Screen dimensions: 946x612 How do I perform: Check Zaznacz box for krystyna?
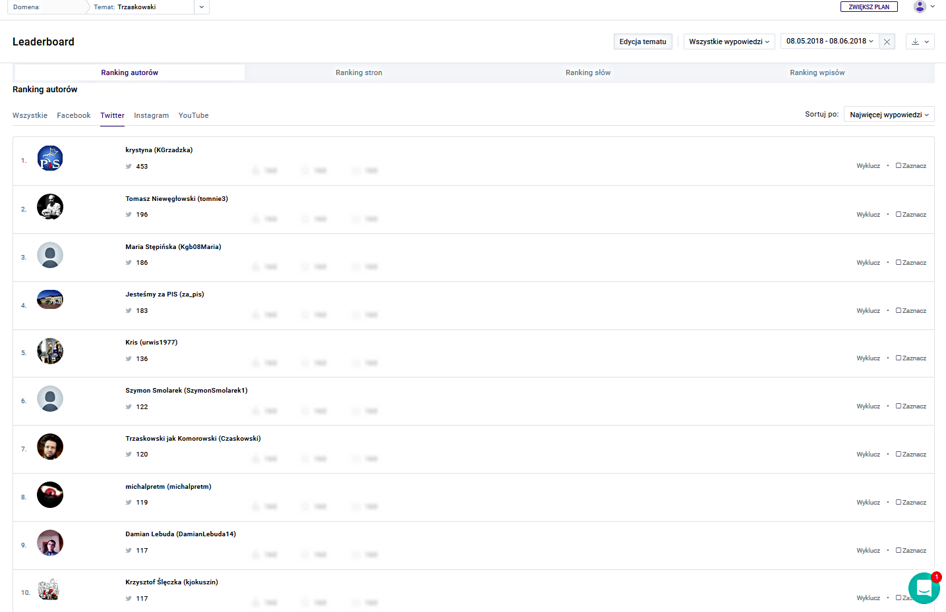coord(899,166)
